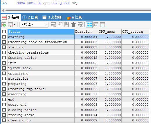This screenshot has width=151, height=124.
Task: Check the Executing hook on transaction checkbox
Action: coord(4,42)
